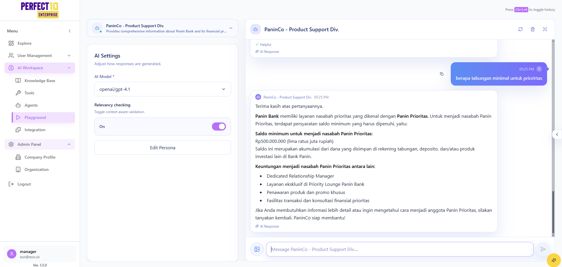This screenshot has width=562, height=267.
Task: Click the Organization icon
Action: tap(18, 169)
